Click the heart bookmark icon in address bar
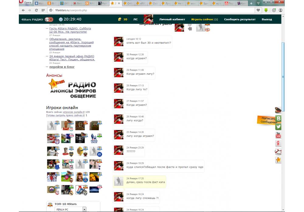304x212 pixels. pos(258,10)
